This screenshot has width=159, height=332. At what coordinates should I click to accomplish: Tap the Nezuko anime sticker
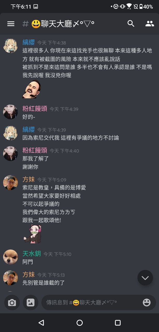click(33, 234)
